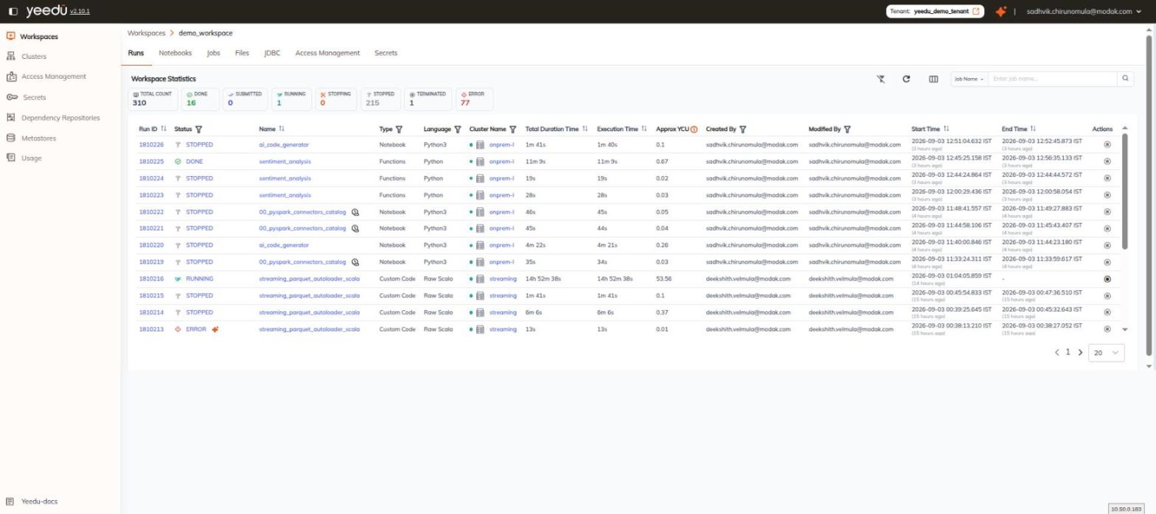Viewport: 1156px width, 514px height.
Task: Filter by ERROR statistic card
Action: pyautogui.click(x=475, y=99)
